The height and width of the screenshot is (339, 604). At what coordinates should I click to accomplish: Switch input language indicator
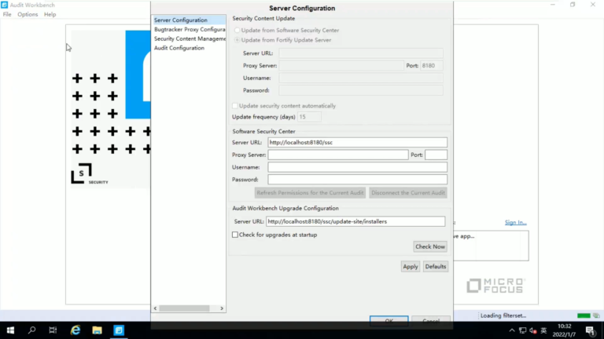(x=543, y=330)
